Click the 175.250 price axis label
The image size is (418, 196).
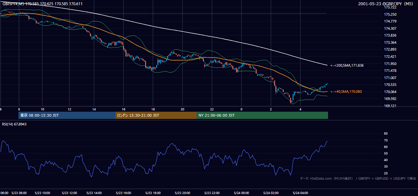[390, 14]
